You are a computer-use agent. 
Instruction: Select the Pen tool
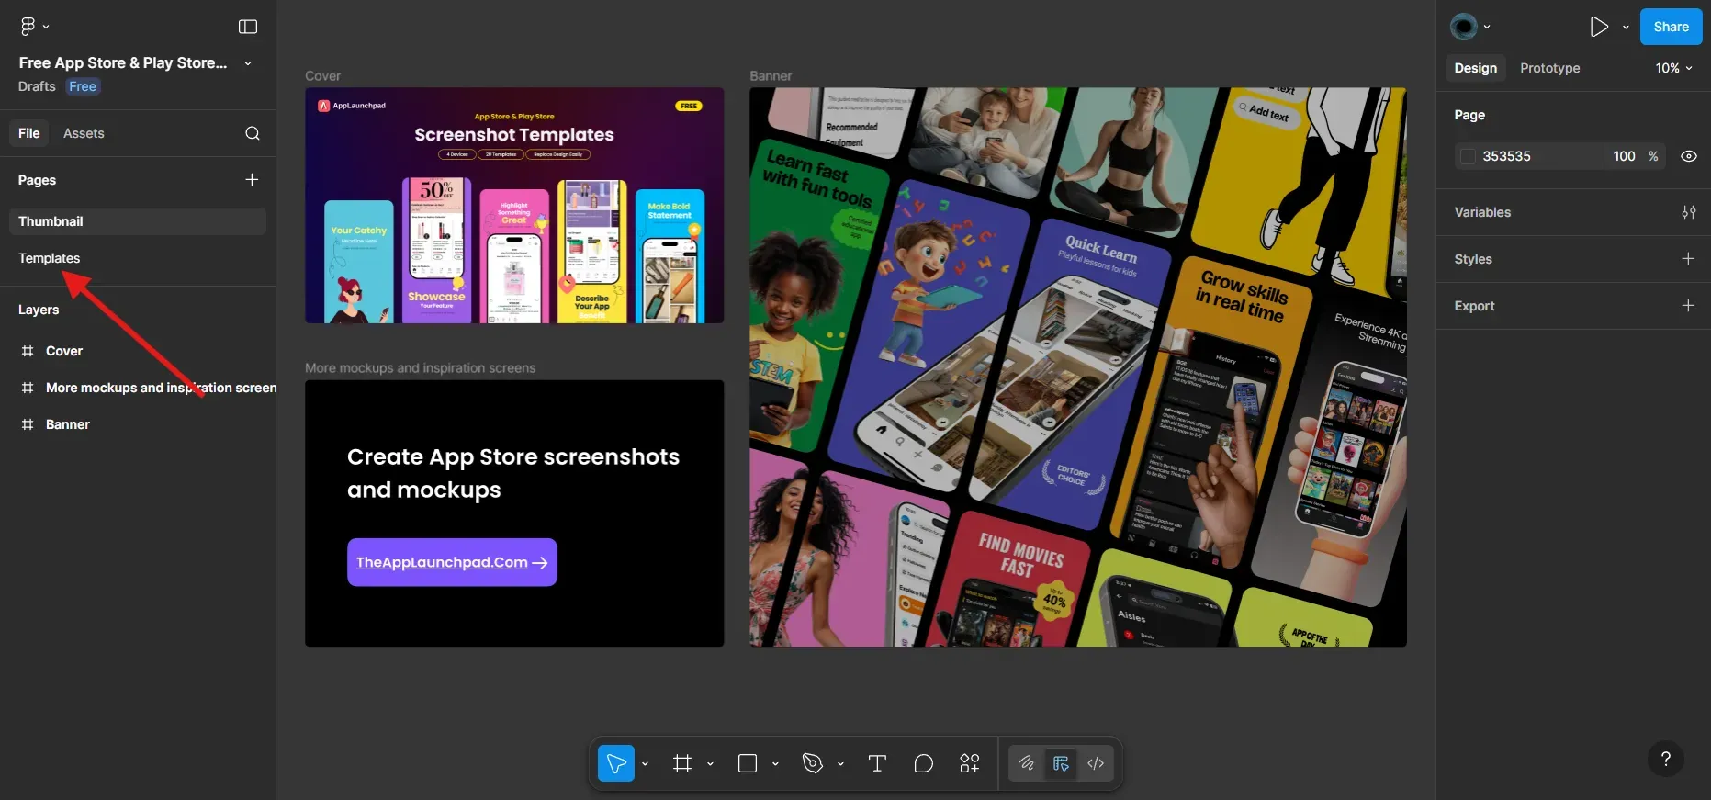[813, 763]
